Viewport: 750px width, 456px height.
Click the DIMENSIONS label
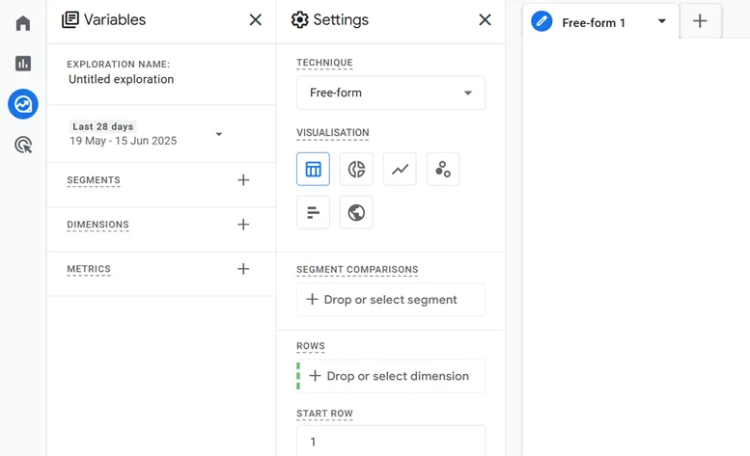pos(98,225)
